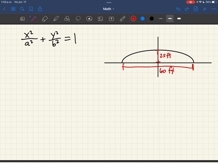Tap the screen recording indicator
This screenshot has height=163, width=218.
[190, 2]
